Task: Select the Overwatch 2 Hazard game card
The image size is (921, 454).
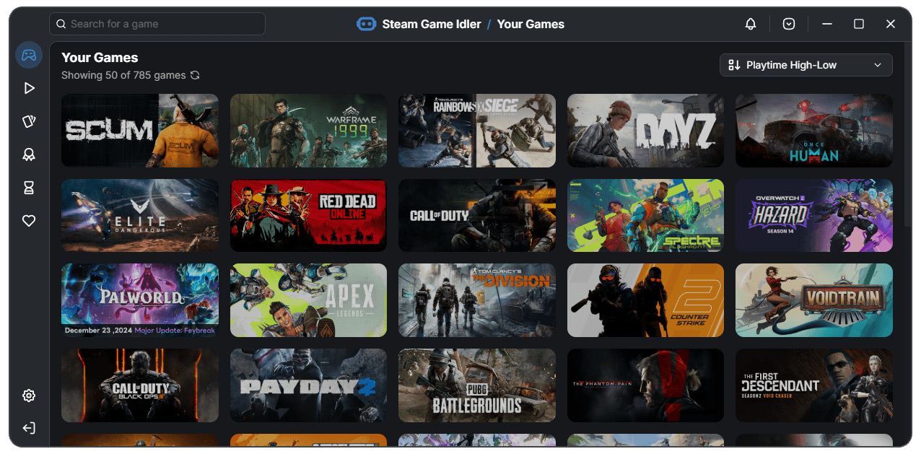Action: pos(814,215)
